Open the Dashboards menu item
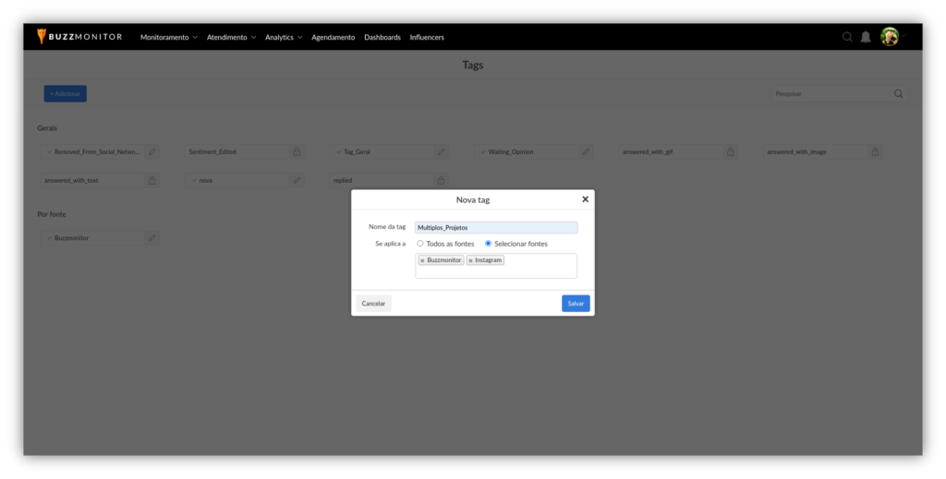 [382, 37]
